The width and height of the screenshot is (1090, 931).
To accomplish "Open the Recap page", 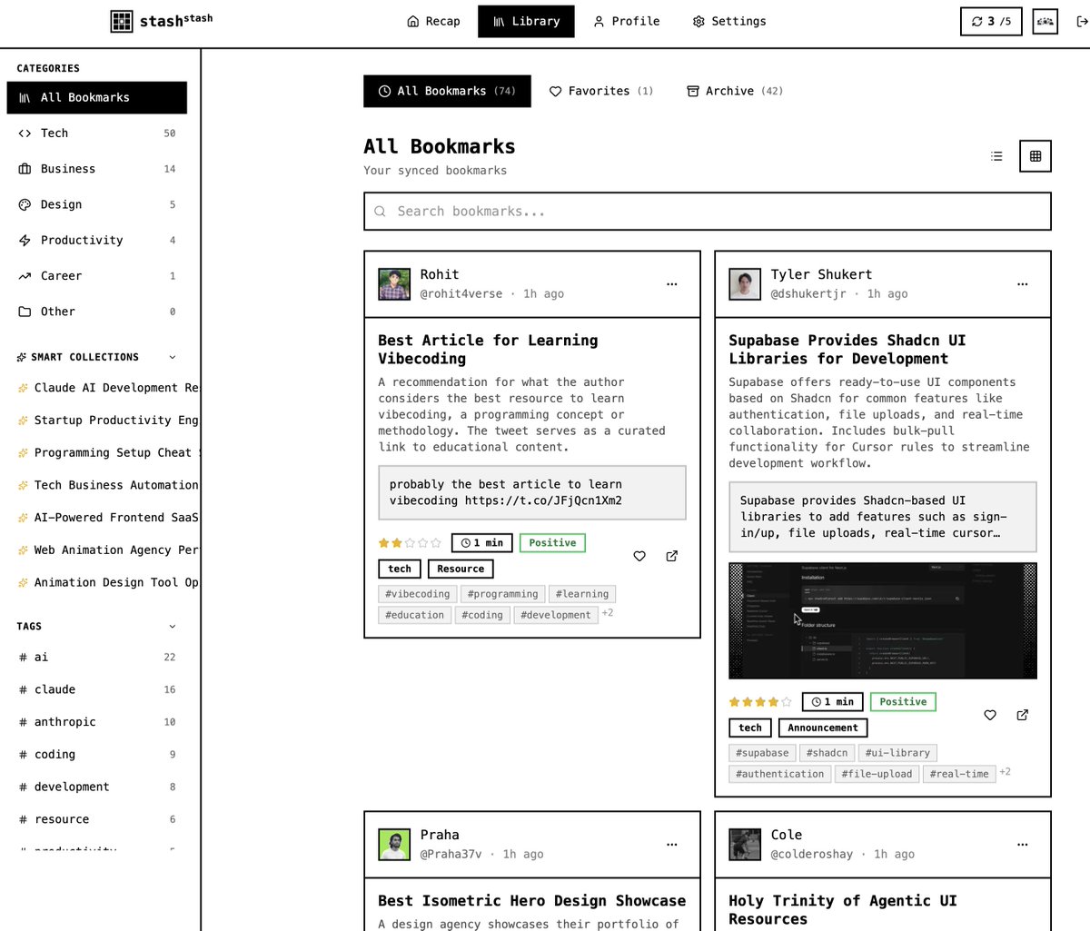I will pyautogui.click(x=433, y=21).
